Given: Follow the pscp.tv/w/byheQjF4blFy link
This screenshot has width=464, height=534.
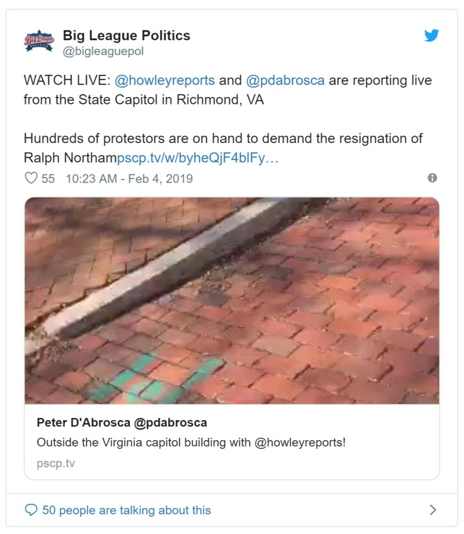Looking at the screenshot, I should (x=198, y=158).
